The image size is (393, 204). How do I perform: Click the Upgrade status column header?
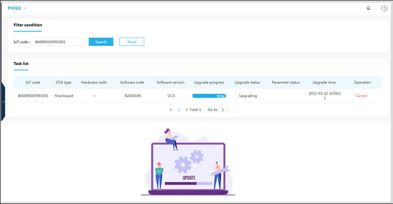tap(248, 82)
